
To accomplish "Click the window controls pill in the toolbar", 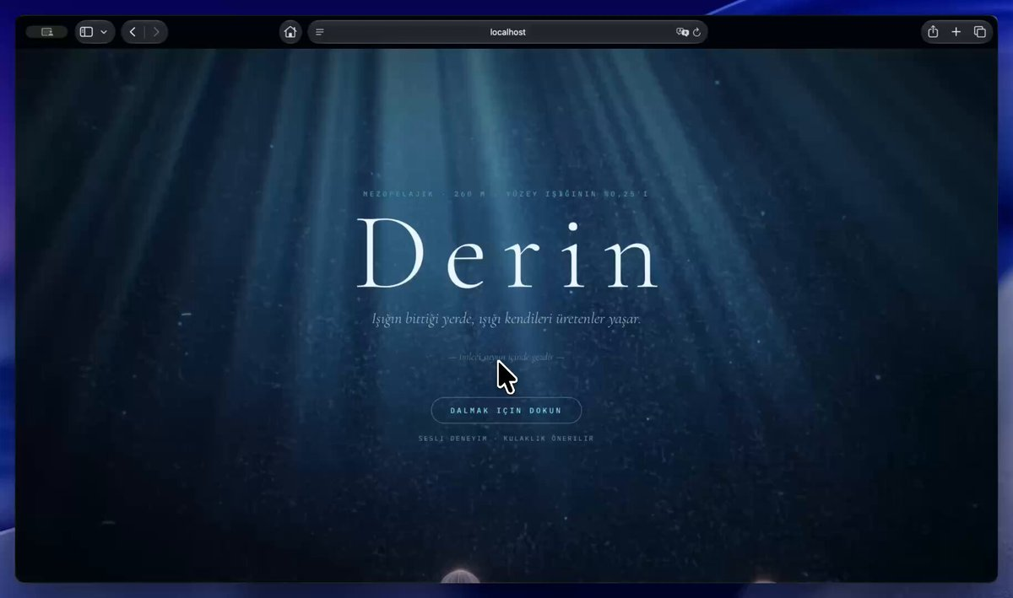I will 46,32.
